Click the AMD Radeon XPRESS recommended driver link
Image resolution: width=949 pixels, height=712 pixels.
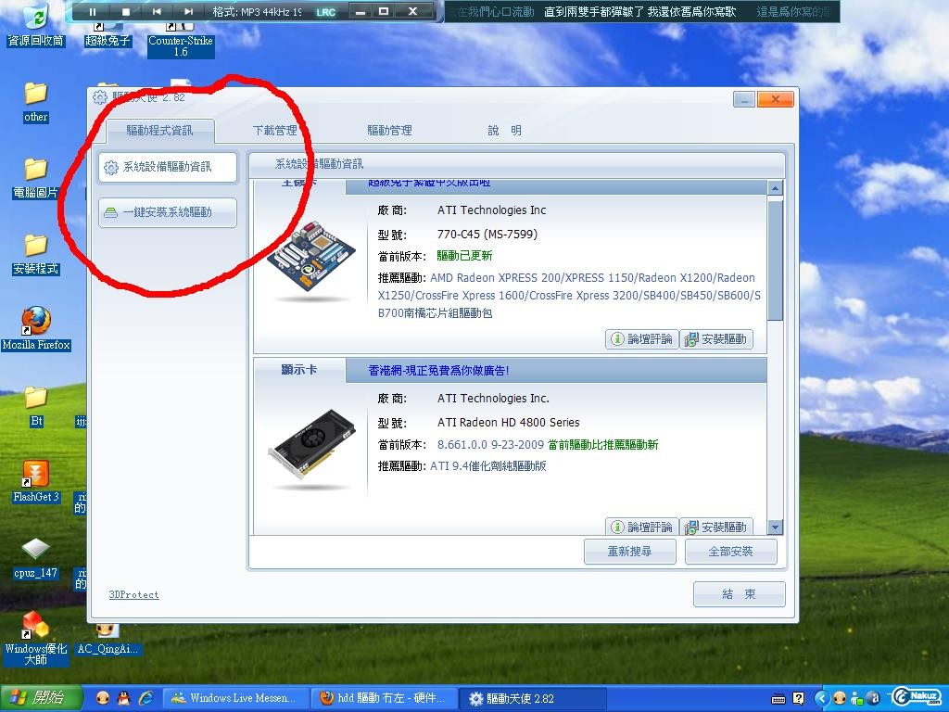569,296
